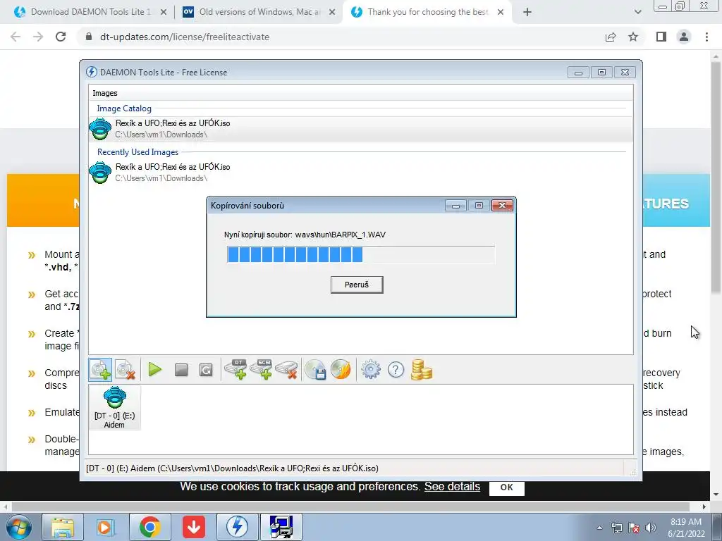The height and width of the screenshot is (541, 722).
Task: Click the Remove virtual drive icon
Action: point(286,369)
